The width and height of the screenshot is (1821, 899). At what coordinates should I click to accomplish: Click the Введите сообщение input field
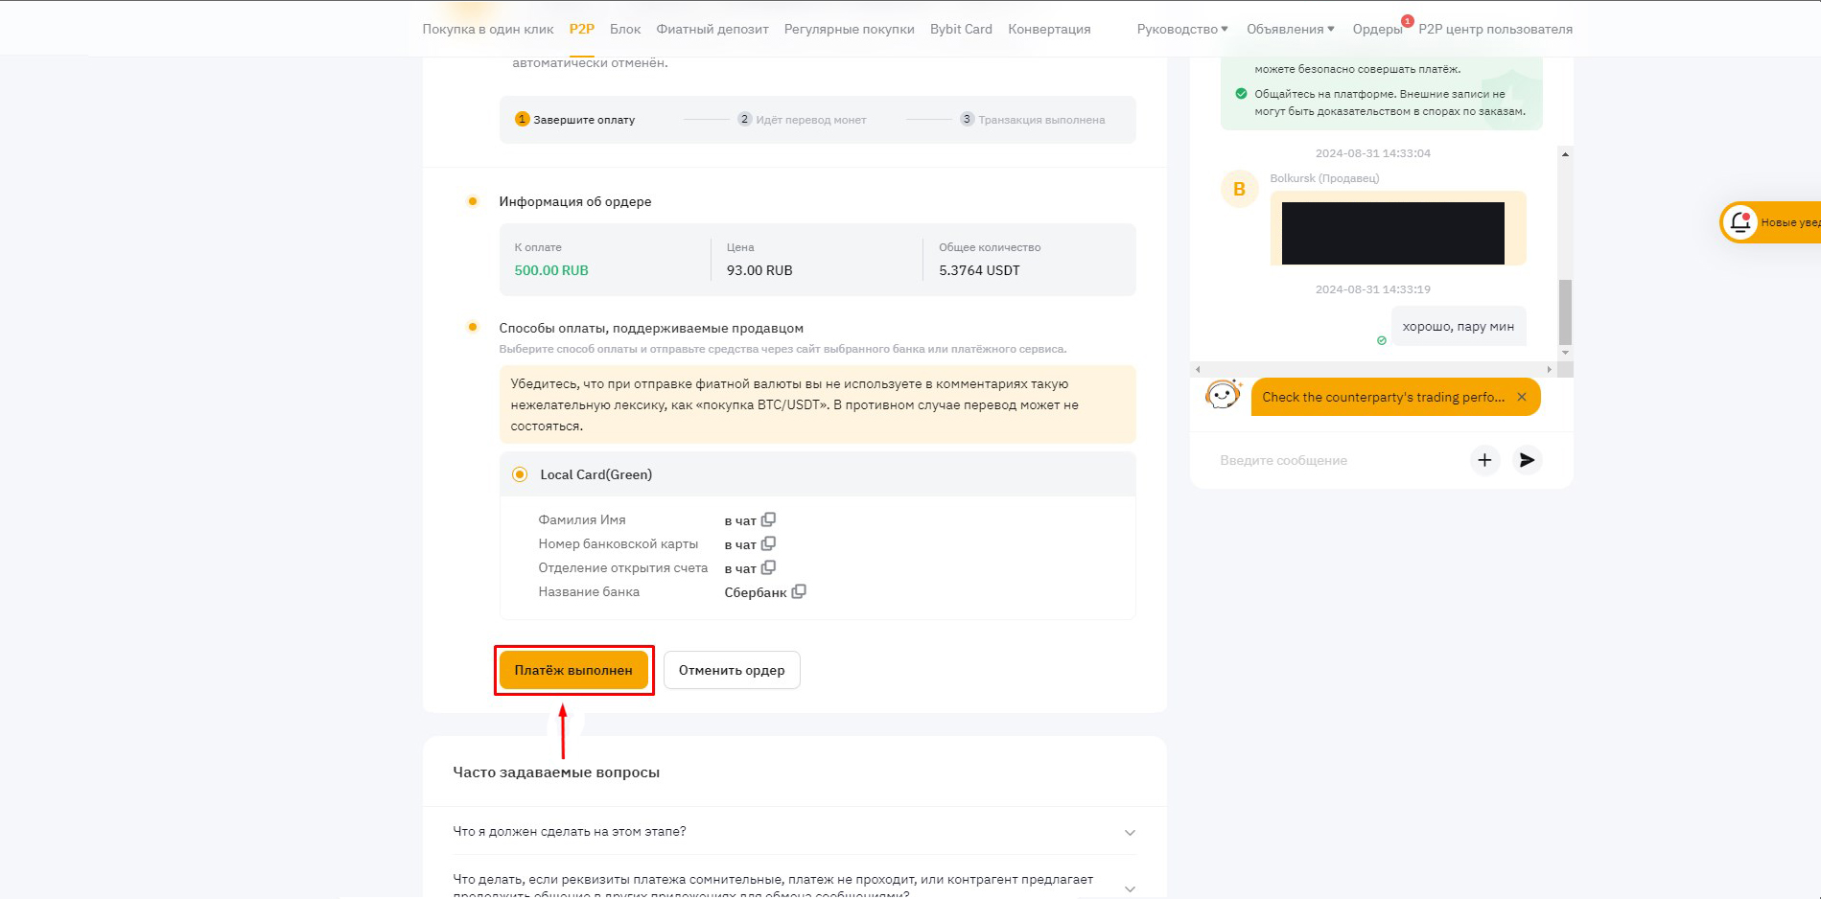(1339, 460)
